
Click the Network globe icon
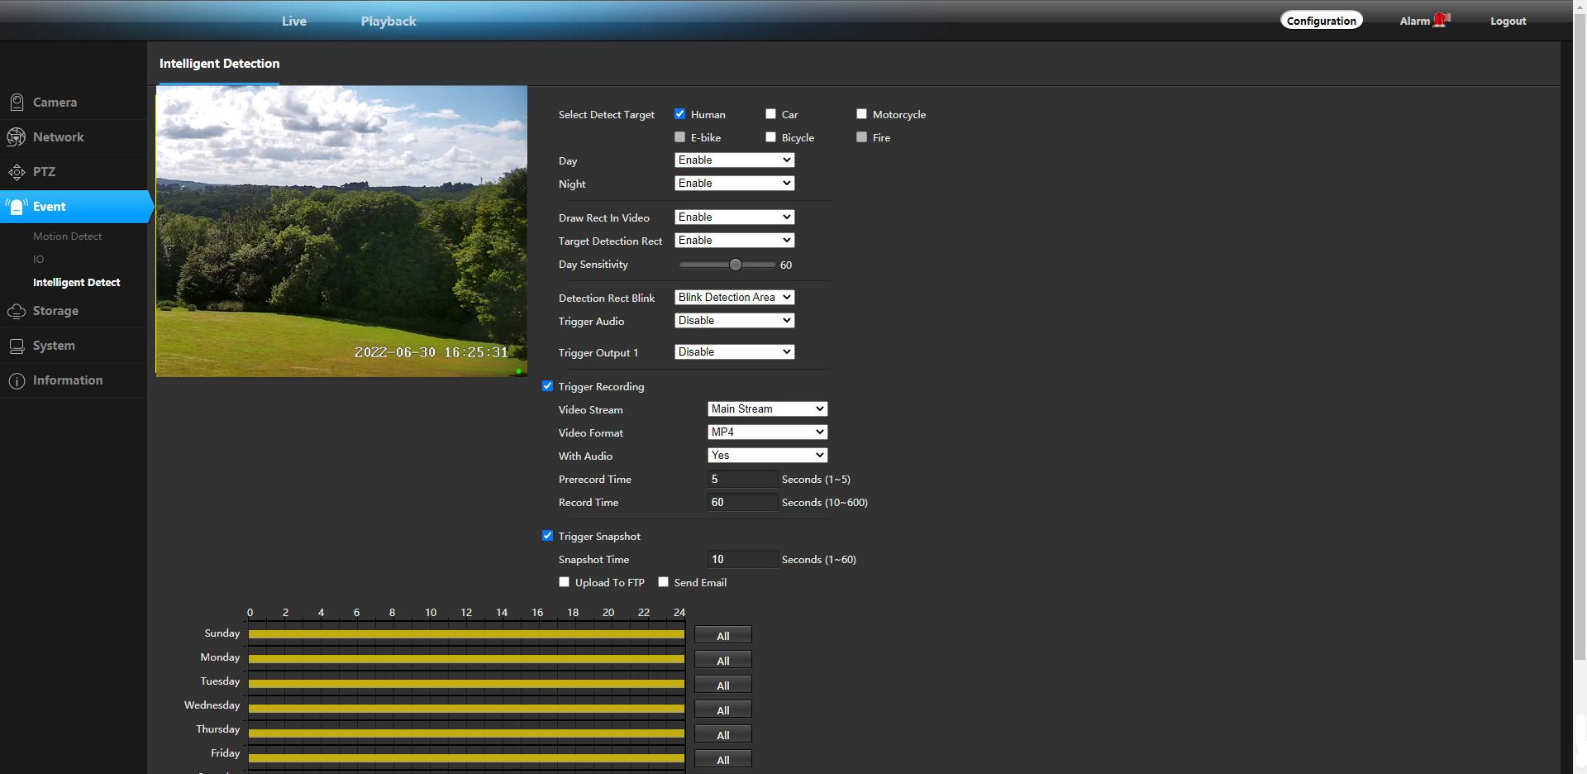[17, 137]
